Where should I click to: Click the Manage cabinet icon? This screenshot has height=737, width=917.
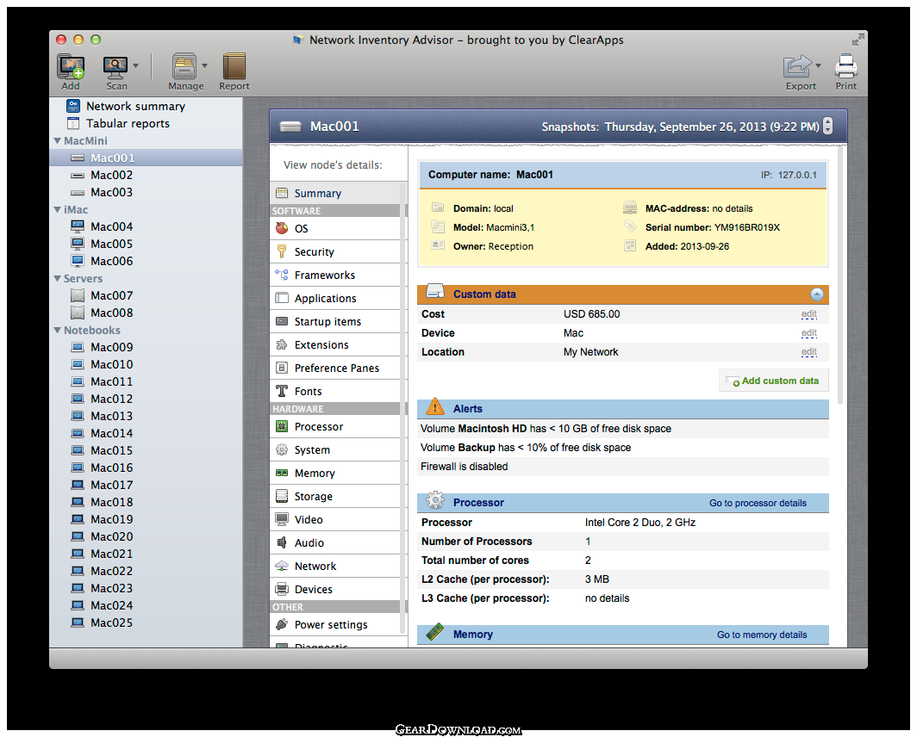click(184, 66)
